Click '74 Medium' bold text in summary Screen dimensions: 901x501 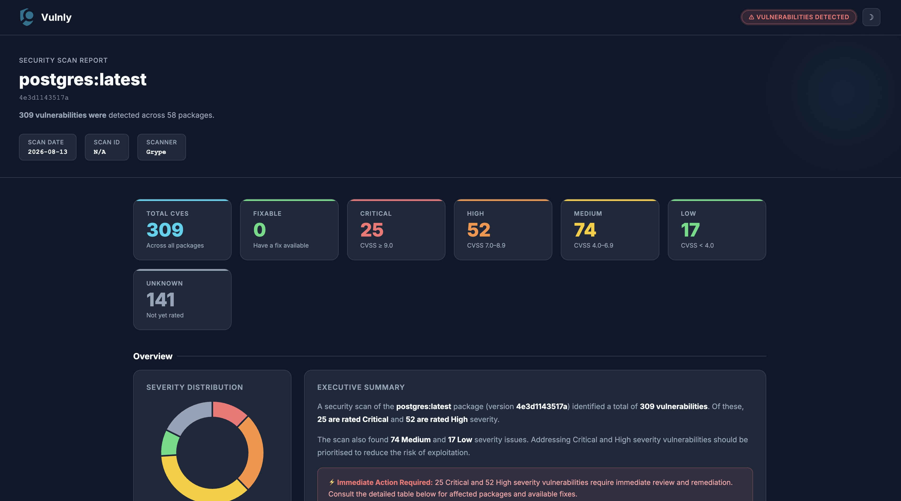pyautogui.click(x=411, y=440)
